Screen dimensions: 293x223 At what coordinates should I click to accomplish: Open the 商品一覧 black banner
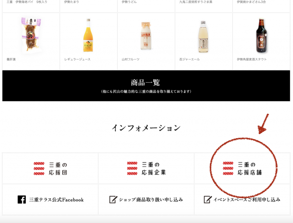click(x=146, y=86)
